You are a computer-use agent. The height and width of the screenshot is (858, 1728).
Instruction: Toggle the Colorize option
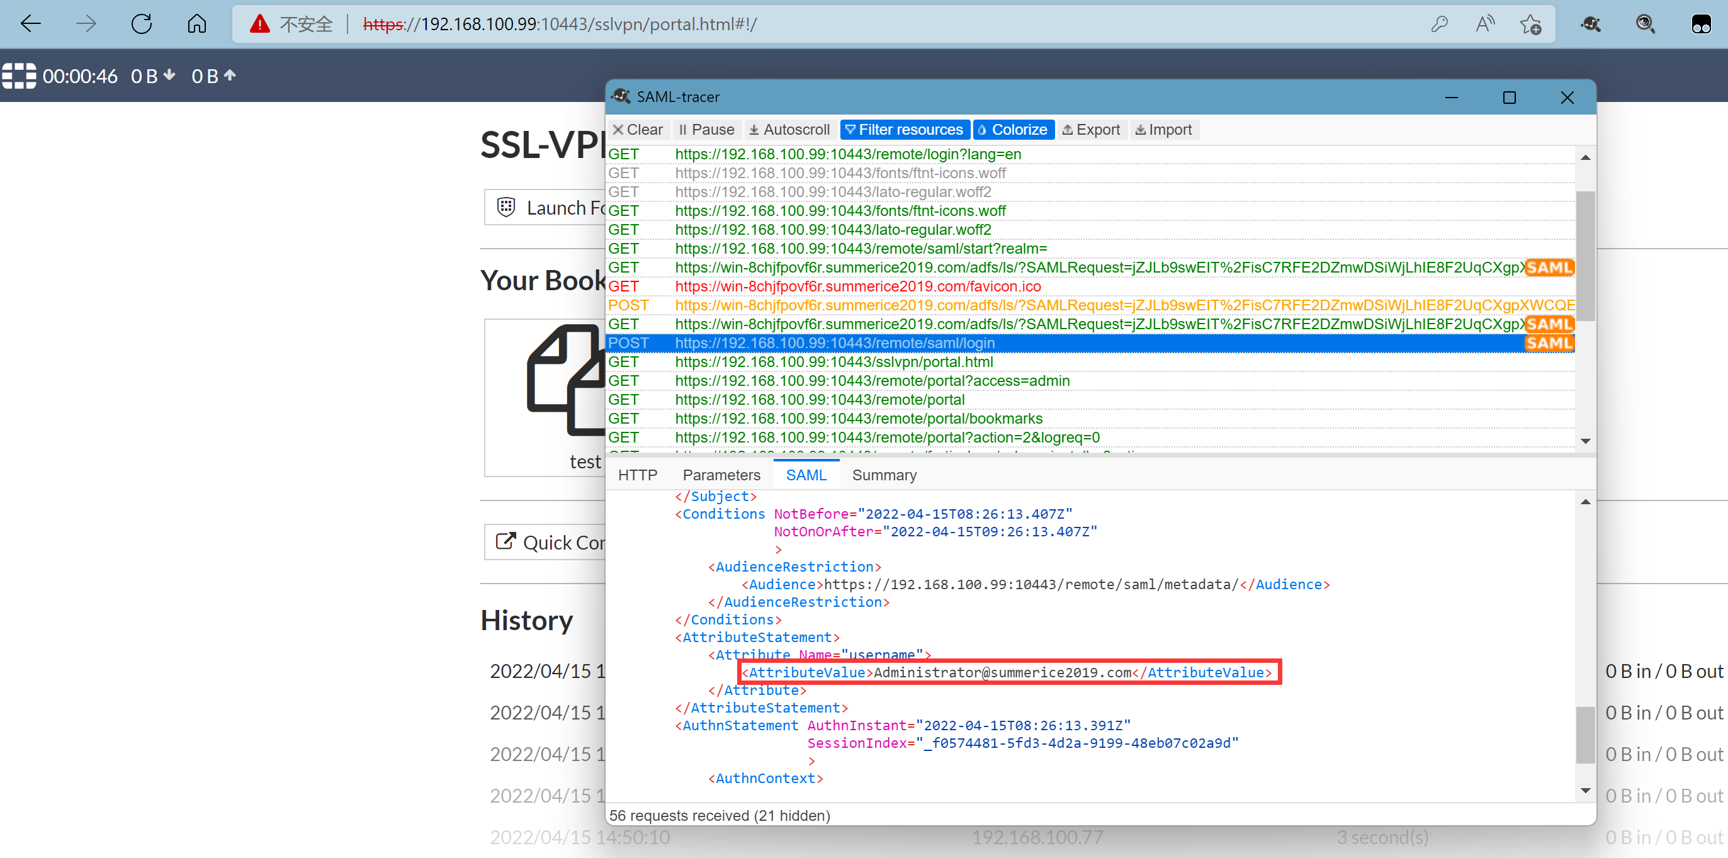[x=1013, y=130]
